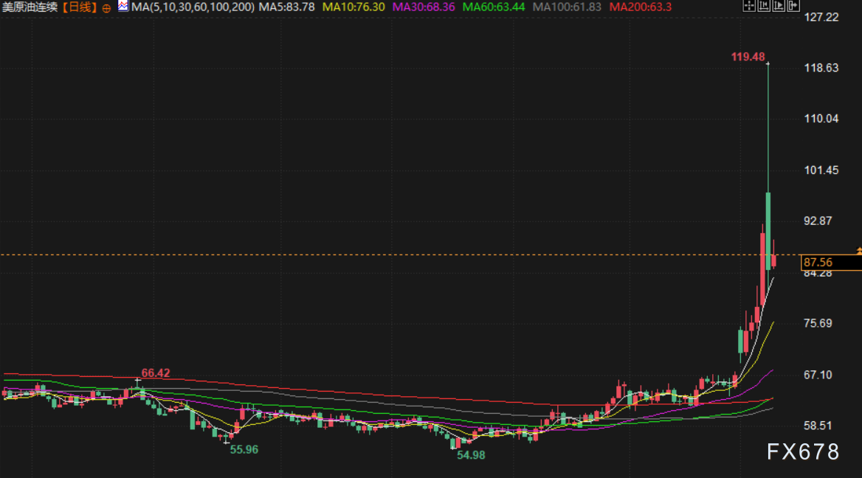This screenshot has width=862, height=478.
Task: Click the 55.96 low price marker
Action: tap(244, 449)
